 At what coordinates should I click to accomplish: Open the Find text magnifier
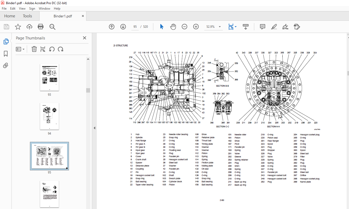coord(52,27)
